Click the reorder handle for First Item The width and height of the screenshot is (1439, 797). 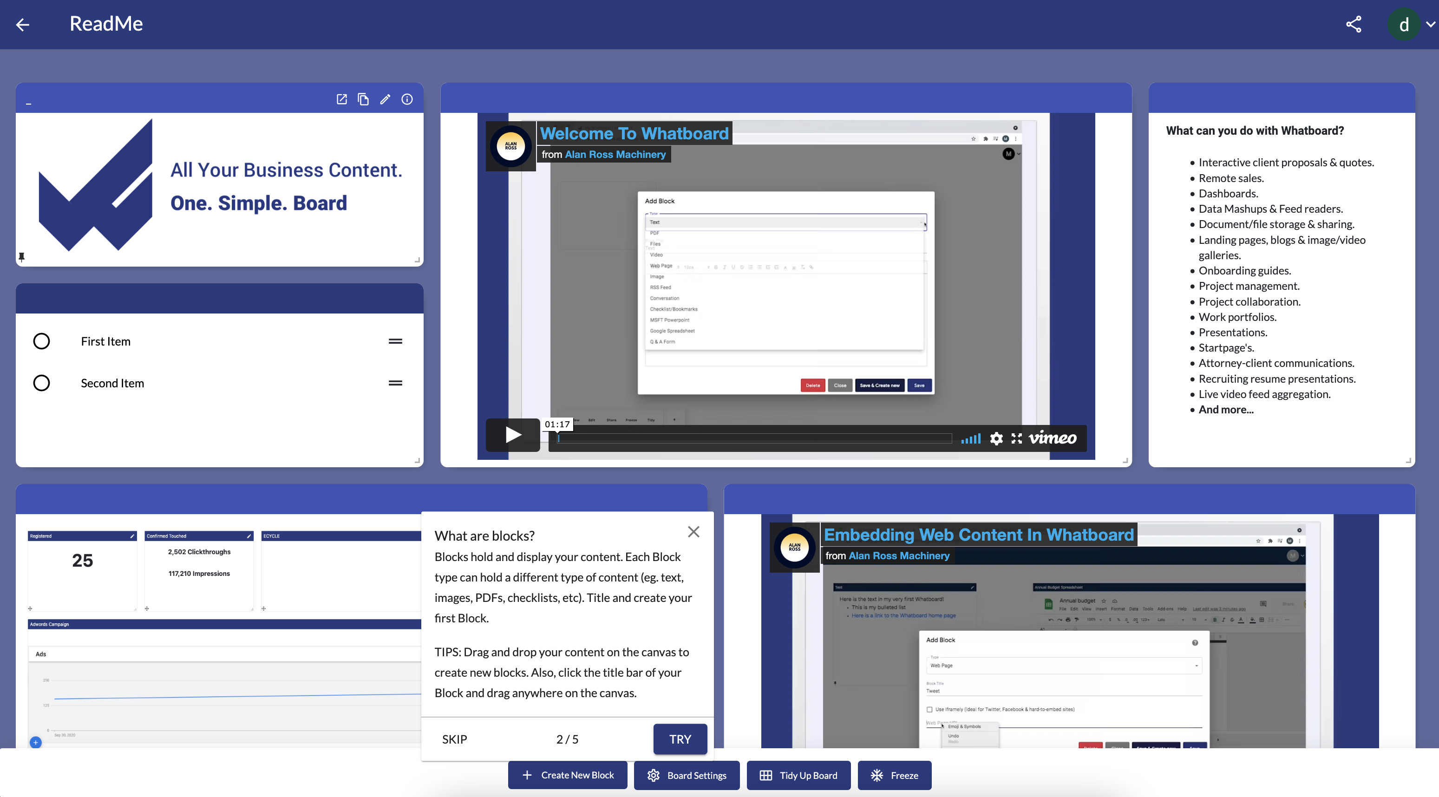(395, 341)
